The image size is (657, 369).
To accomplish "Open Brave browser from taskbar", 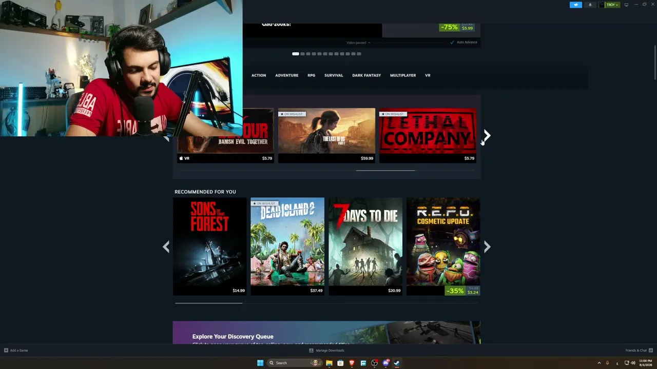I will (352, 363).
